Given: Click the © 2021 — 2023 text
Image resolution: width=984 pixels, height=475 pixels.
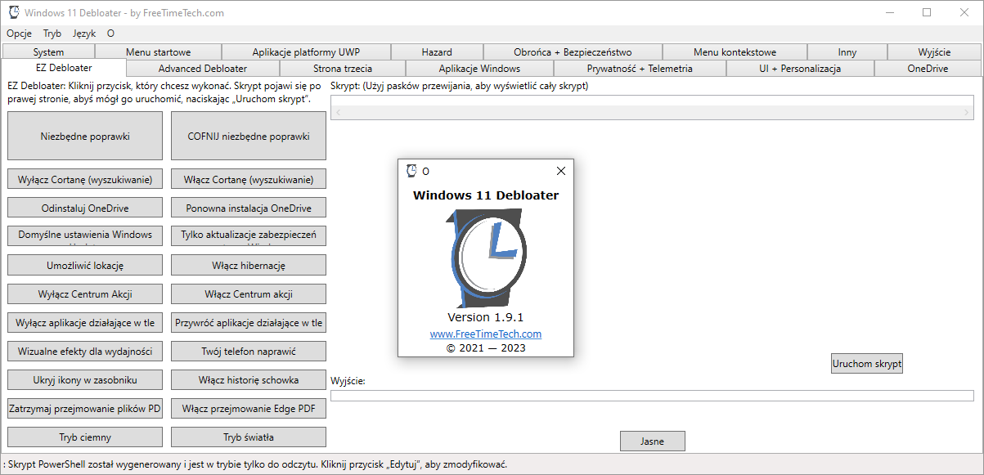Looking at the screenshot, I should click(x=486, y=347).
